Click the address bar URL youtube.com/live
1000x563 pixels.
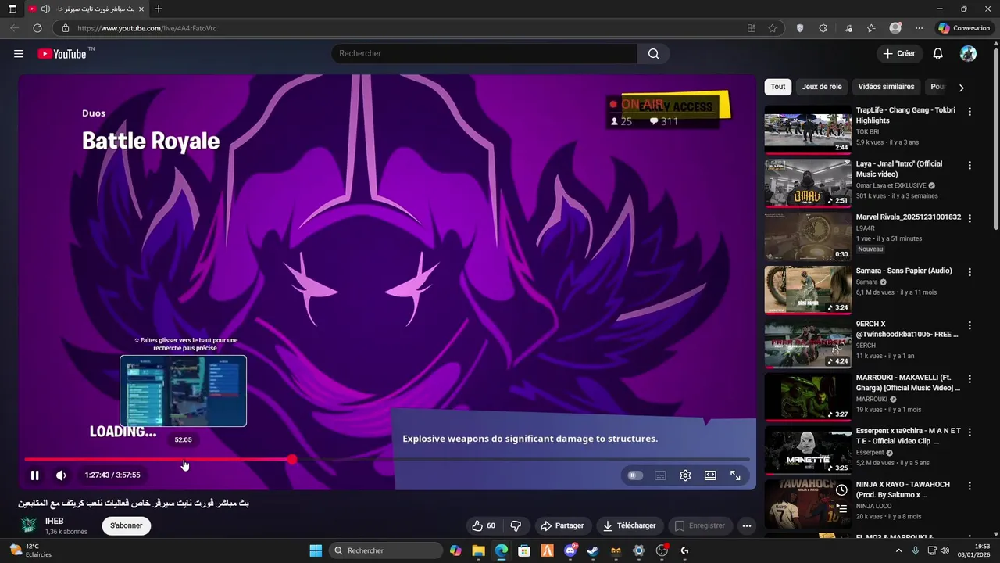pos(147,28)
